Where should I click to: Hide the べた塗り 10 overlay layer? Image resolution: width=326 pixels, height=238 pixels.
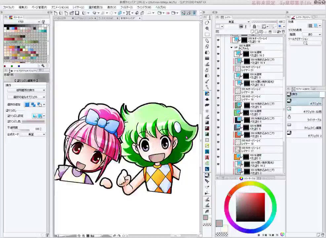(x=218, y=40)
